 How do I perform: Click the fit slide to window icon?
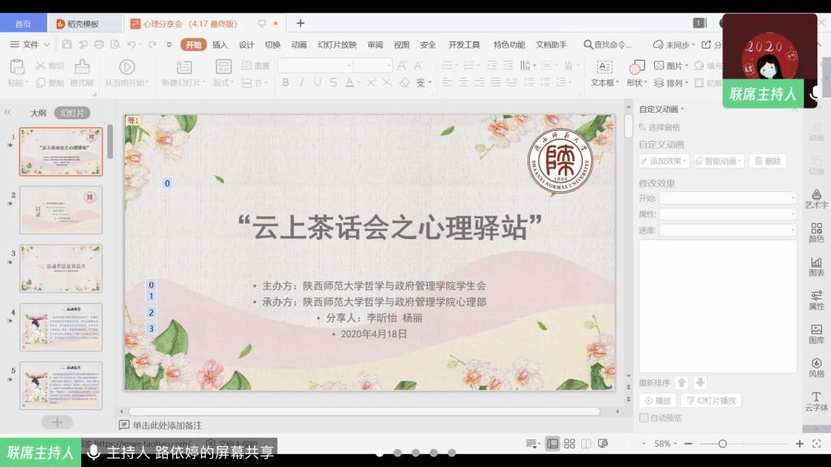[x=816, y=443]
